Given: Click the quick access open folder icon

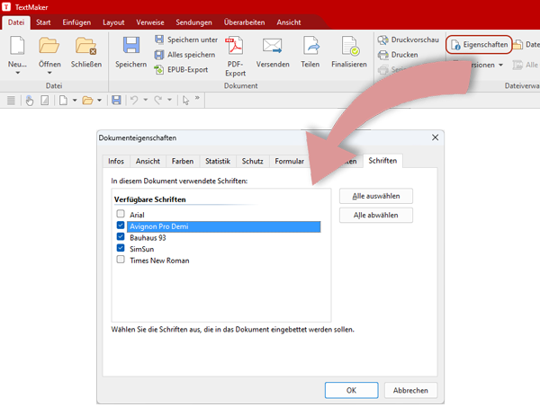Looking at the screenshot, I should (x=87, y=101).
